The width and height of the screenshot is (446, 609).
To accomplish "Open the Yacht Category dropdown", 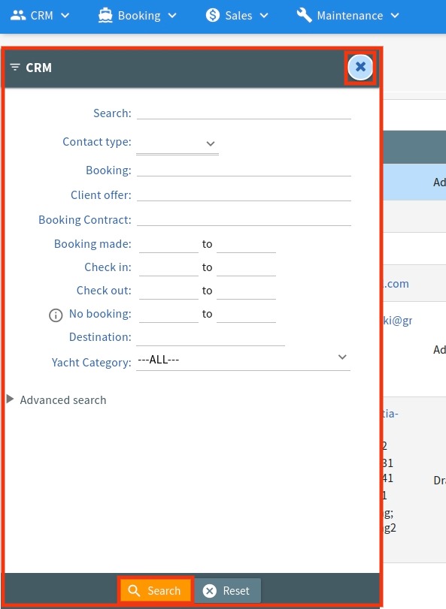I will click(244, 360).
